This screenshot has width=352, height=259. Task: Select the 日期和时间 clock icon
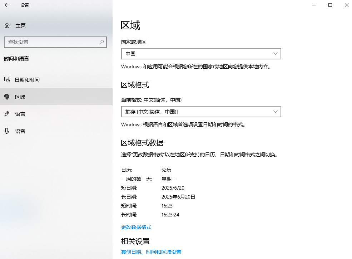pyautogui.click(x=7, y=79)
